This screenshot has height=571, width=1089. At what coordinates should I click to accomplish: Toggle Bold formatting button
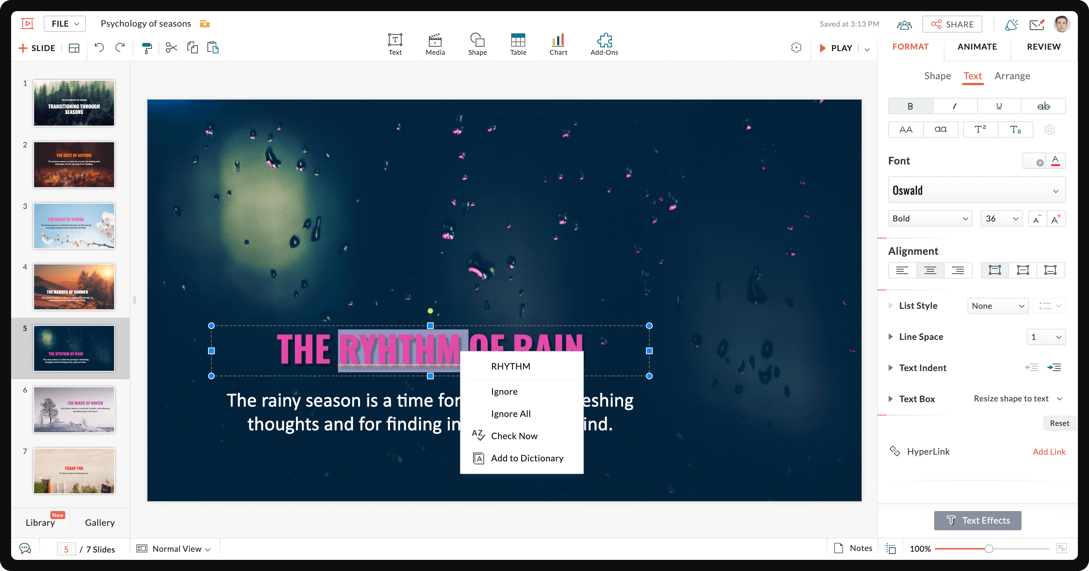pos(910,106)
